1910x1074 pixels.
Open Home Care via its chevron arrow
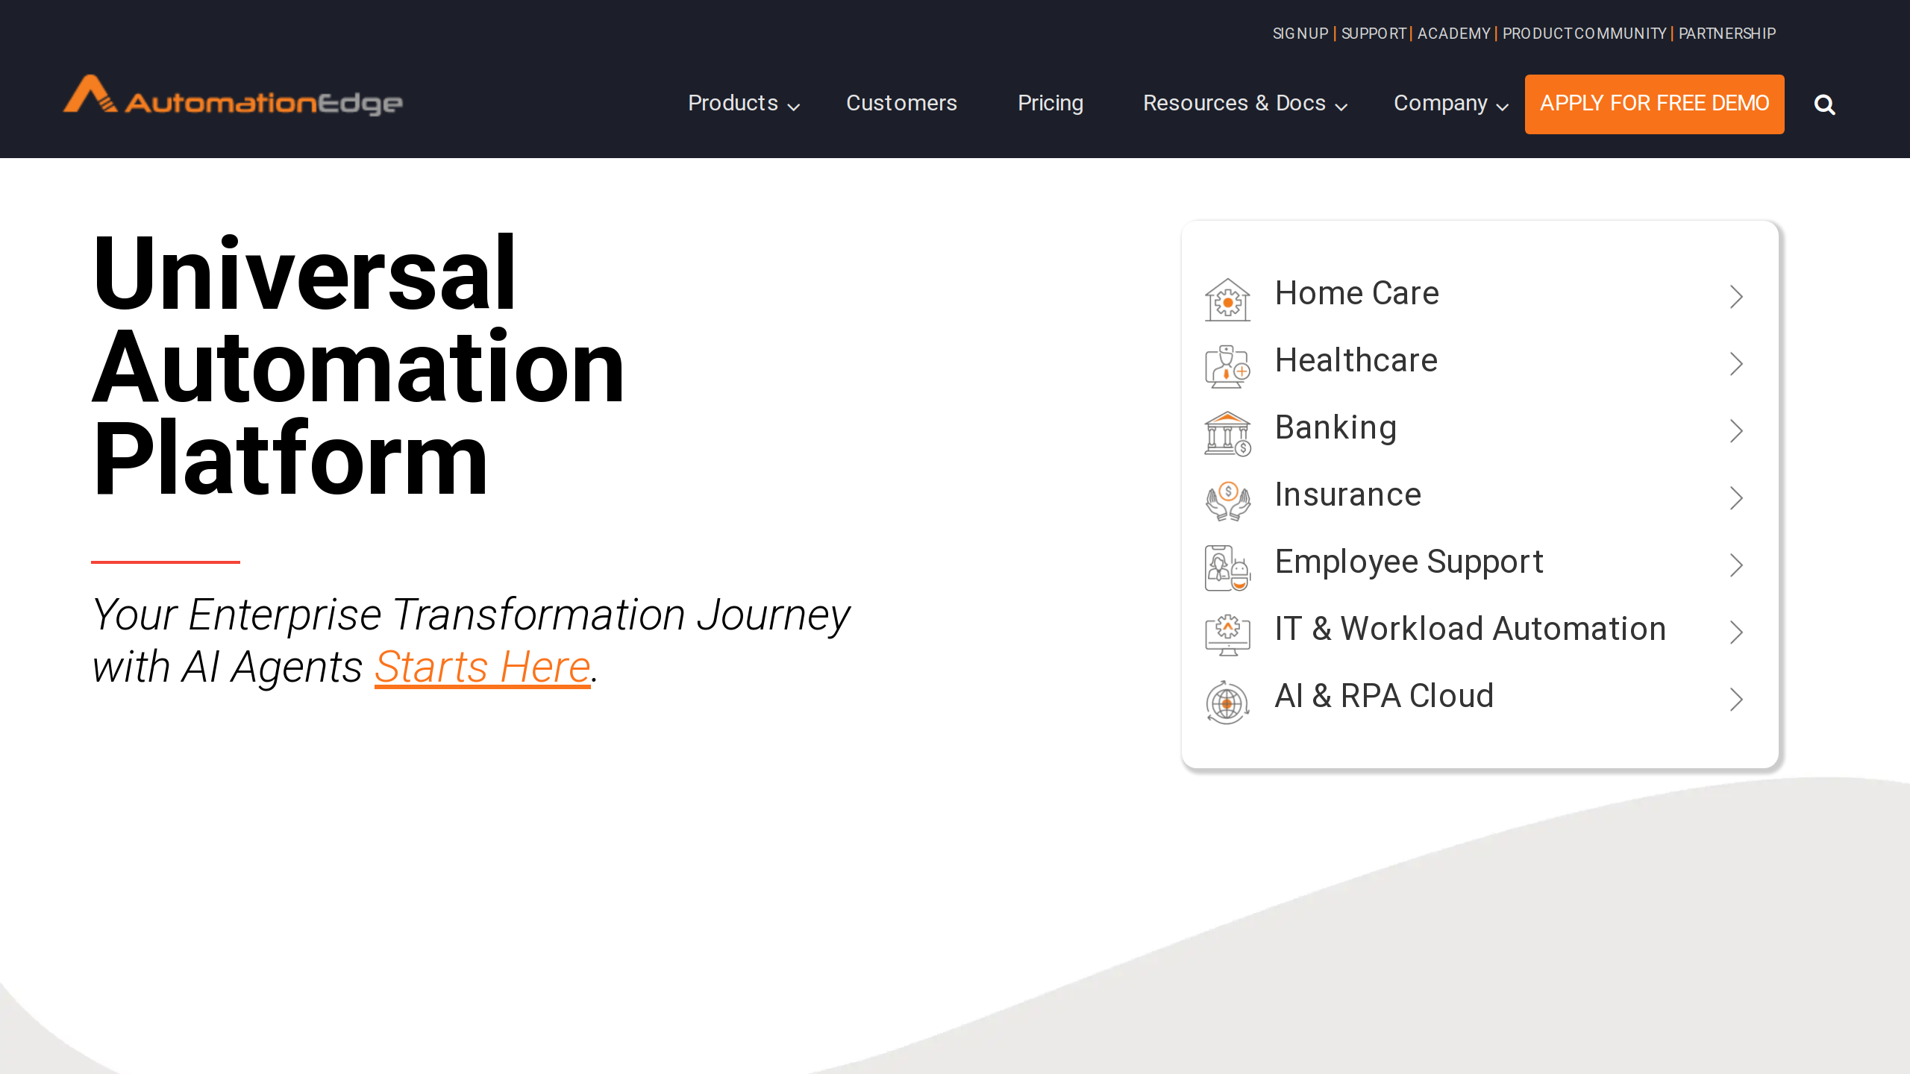[x=1737, y=296]
